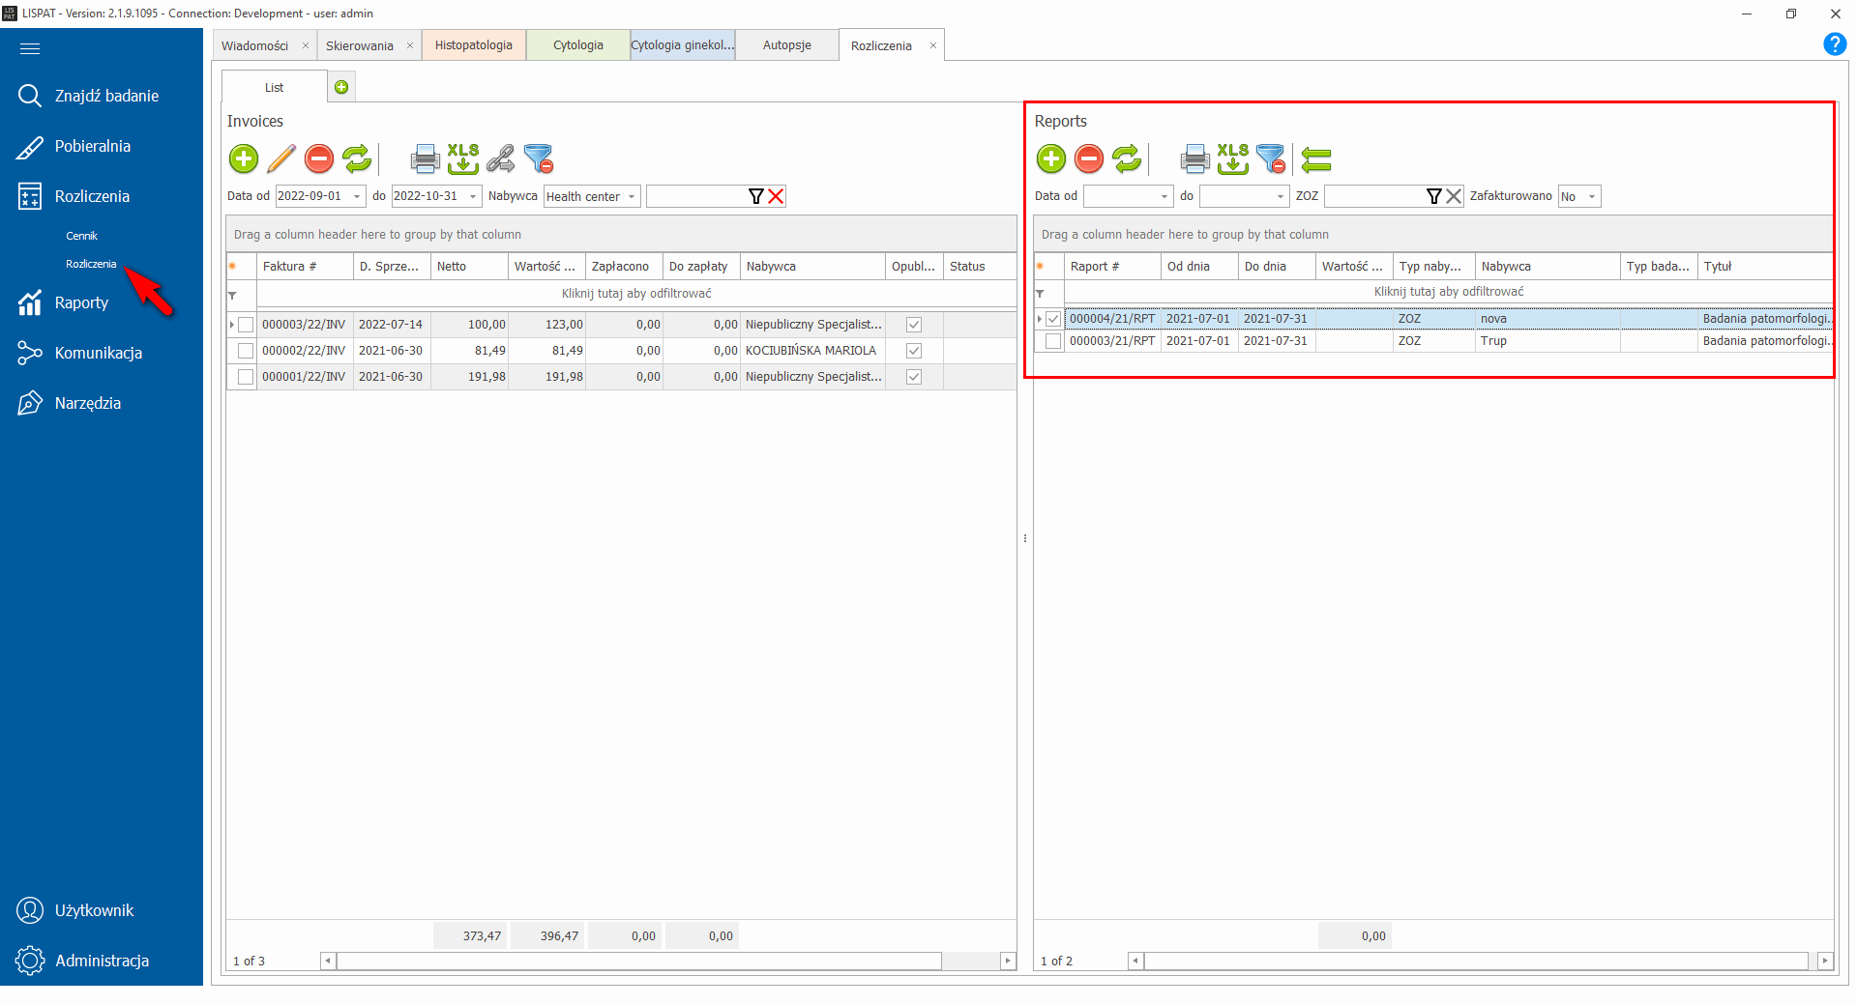The height and width of the screenshot is (1005, 1857).
Task: Open the help question mark icon
Action: (1834, 44)
